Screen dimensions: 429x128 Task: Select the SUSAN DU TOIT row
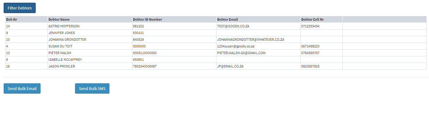(60, 46)
